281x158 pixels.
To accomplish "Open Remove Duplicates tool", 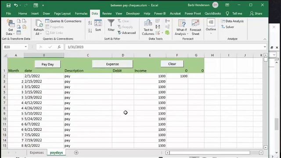I will [158, 27].
